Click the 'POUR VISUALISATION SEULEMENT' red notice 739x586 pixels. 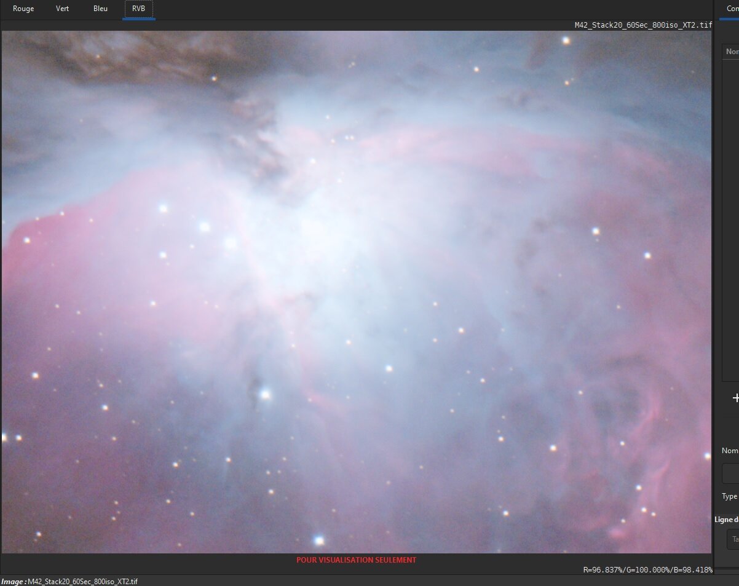coord(356,560)
